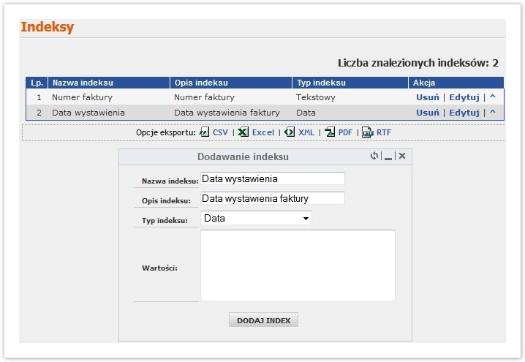Screen dimensions: 525x362
Task: Click inside the Wartości text area
Action: pyautogui.click(x=298, y=265)
